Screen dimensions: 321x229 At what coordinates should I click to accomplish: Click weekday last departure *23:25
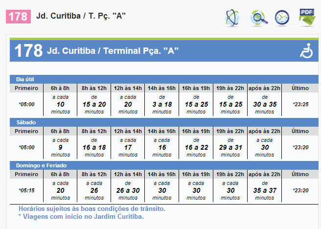pyautogui.click(x=300, y=104)
